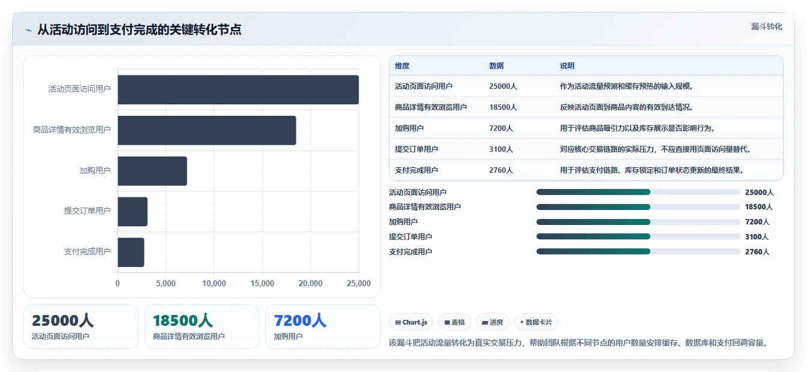Open the 7200人 加购用户 data card
Viewport: 807px width, 372px height.
tap(323, 326)
